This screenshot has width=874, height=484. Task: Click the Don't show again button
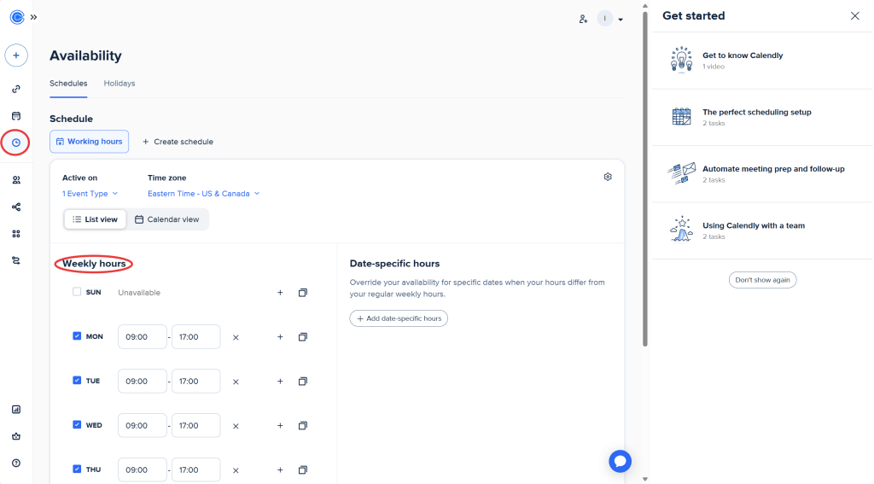pyautogui.click(x=762, y=280)
